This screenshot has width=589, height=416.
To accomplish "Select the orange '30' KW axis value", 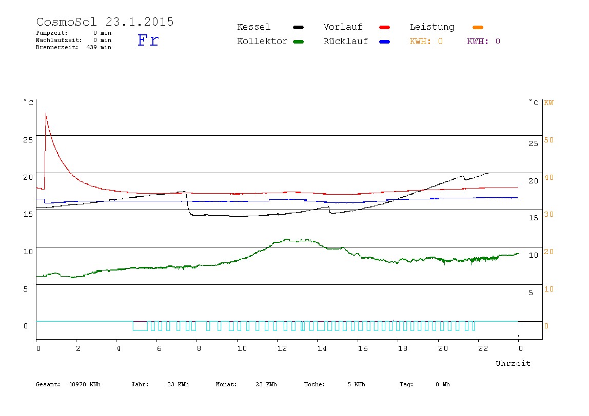I will click(x=549, y=214).
